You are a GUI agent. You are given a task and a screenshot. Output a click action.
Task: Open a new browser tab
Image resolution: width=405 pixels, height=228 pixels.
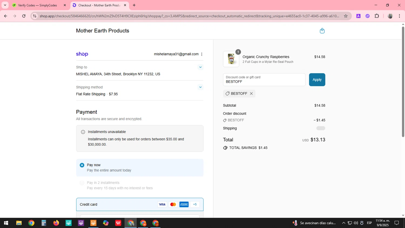[x=134, y=5]
